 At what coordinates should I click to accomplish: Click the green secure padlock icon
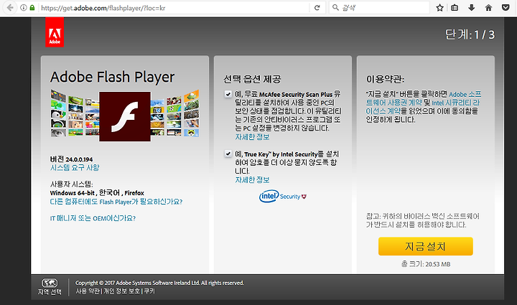[x=32, y=8]
